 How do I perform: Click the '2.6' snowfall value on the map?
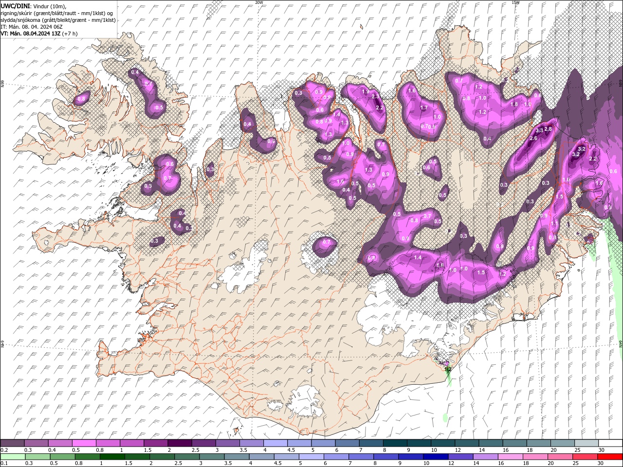click(533, 139)
